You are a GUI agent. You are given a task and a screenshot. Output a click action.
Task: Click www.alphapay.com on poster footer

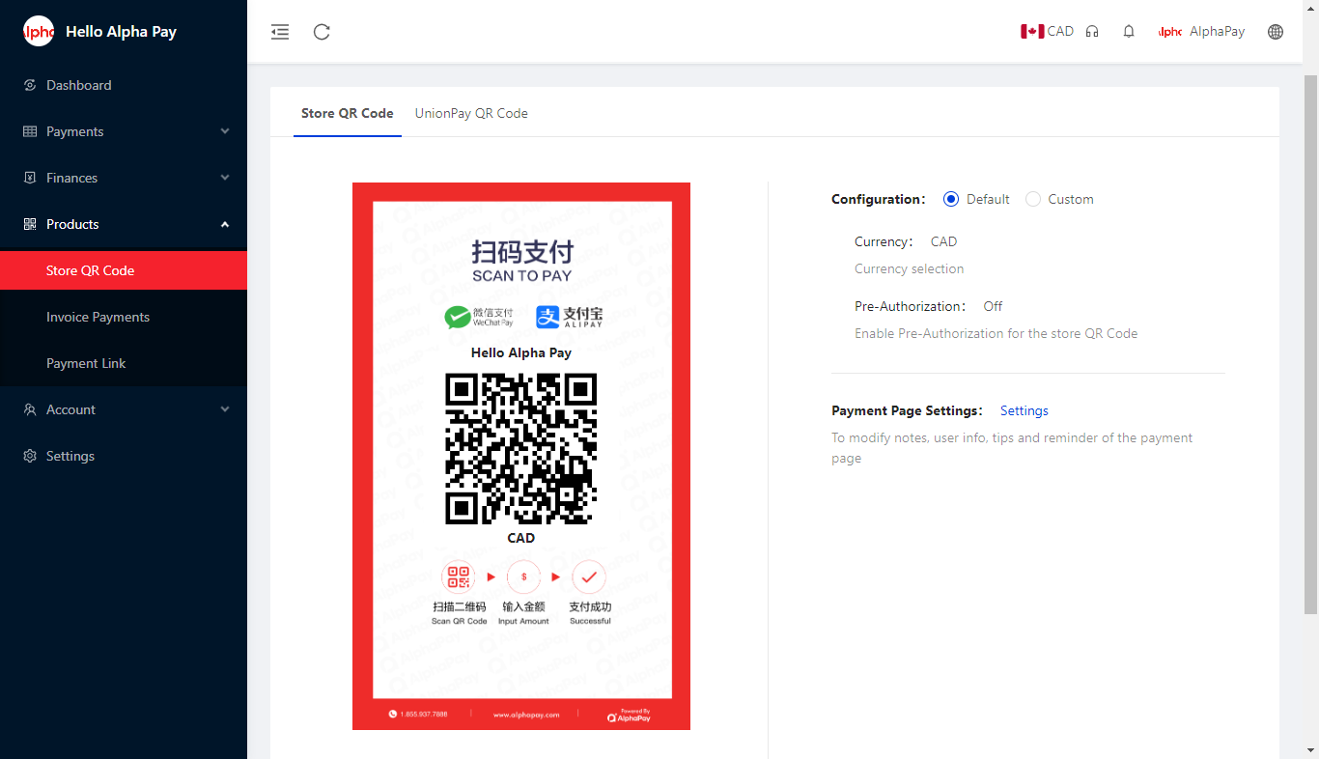tap(526, 715)
